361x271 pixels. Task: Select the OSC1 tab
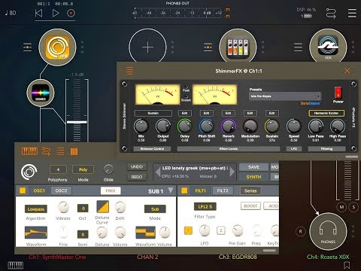tap(39, 190)
